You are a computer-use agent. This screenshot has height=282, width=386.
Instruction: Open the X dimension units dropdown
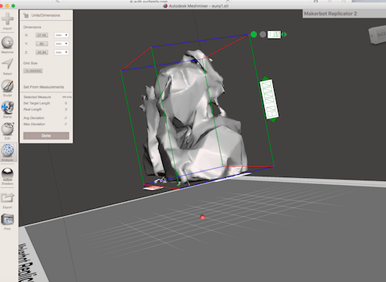click(62, 35)
